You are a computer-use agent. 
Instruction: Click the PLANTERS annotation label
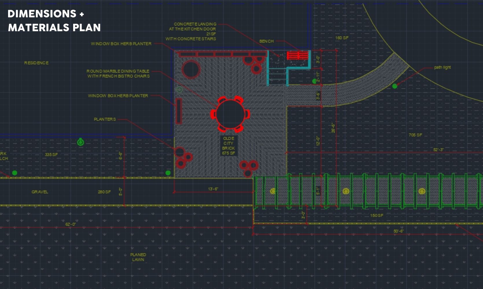pyautogui.click(x=105, y=119)
